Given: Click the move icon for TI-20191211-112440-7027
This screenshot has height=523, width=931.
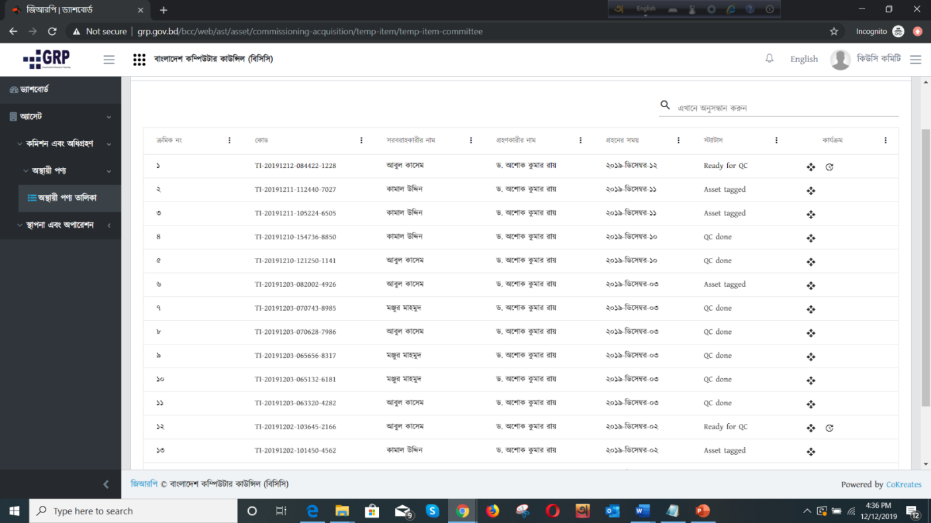Looking at the screenshot, I should (x=811, y=191).
